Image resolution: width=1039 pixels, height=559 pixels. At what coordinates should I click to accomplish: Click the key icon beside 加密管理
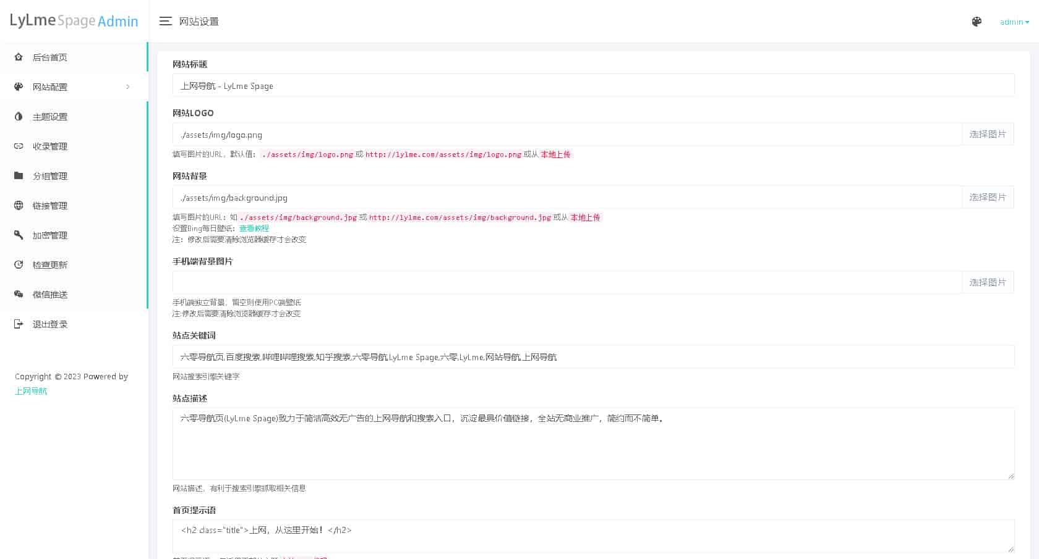tap(19, 235)
